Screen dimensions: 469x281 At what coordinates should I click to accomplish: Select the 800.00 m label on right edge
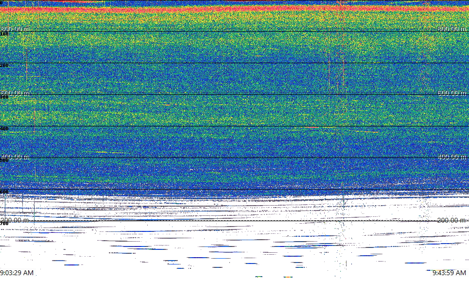click(452, 29)
